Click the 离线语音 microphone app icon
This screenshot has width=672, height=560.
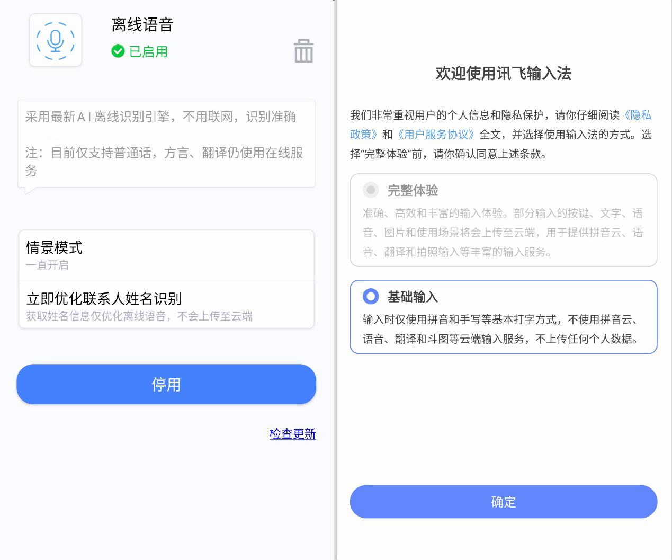[x=55, y=40]
